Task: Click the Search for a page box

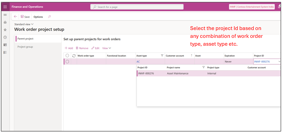Action: coord(137,7)
